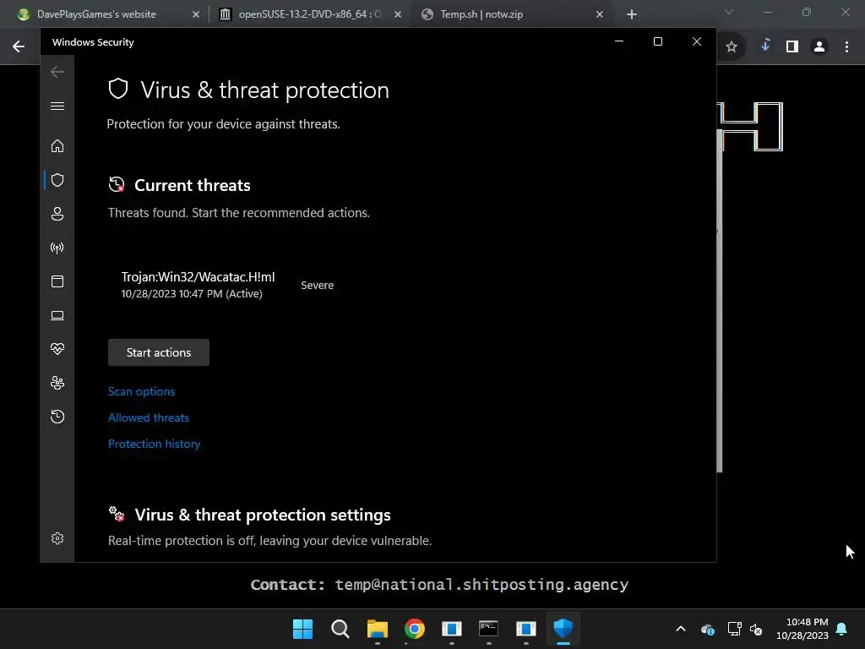This screenshot has width=865, height=649.
Task: Open App & browser control window icon
Action: pyautogui.click(x=57, y=281)
